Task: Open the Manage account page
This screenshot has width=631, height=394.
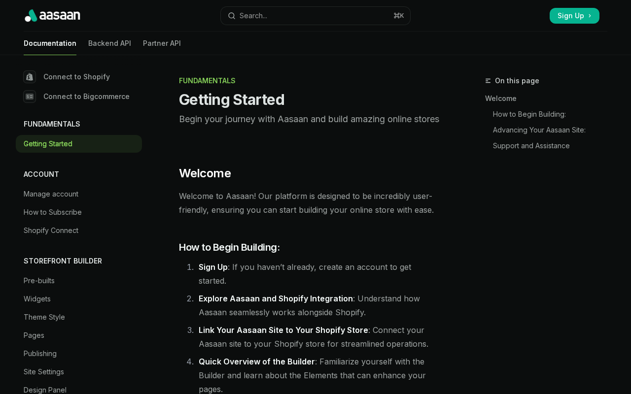Action: 51,194
